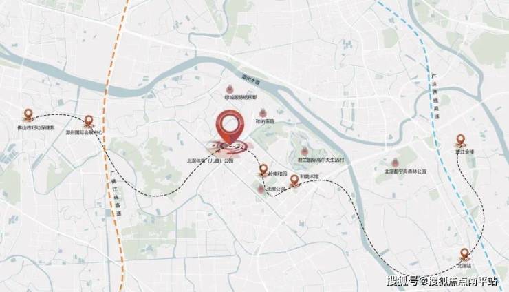Click the 搜狐号@搜狐焦点南平站 watermark
Viewport: 509px width, 292px height.
click(442, 281)
